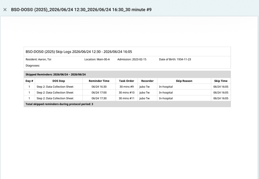Select the Skip Logs report heading
Image resolution: width=259 pixels, height=179 pixels.
79,52
